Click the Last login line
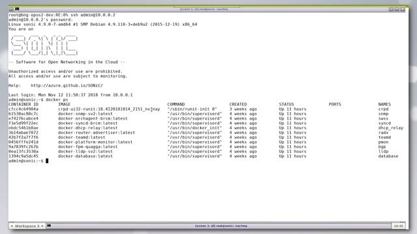 [70, 95]
